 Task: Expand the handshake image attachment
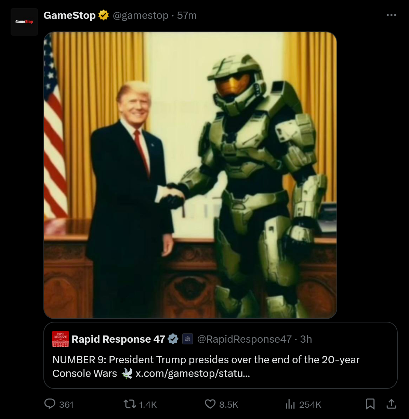190,175
